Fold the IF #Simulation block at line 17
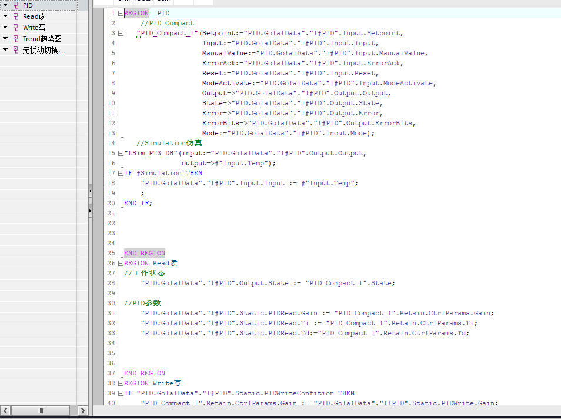This screenshot has width=561, height=419. coord(121,174)
